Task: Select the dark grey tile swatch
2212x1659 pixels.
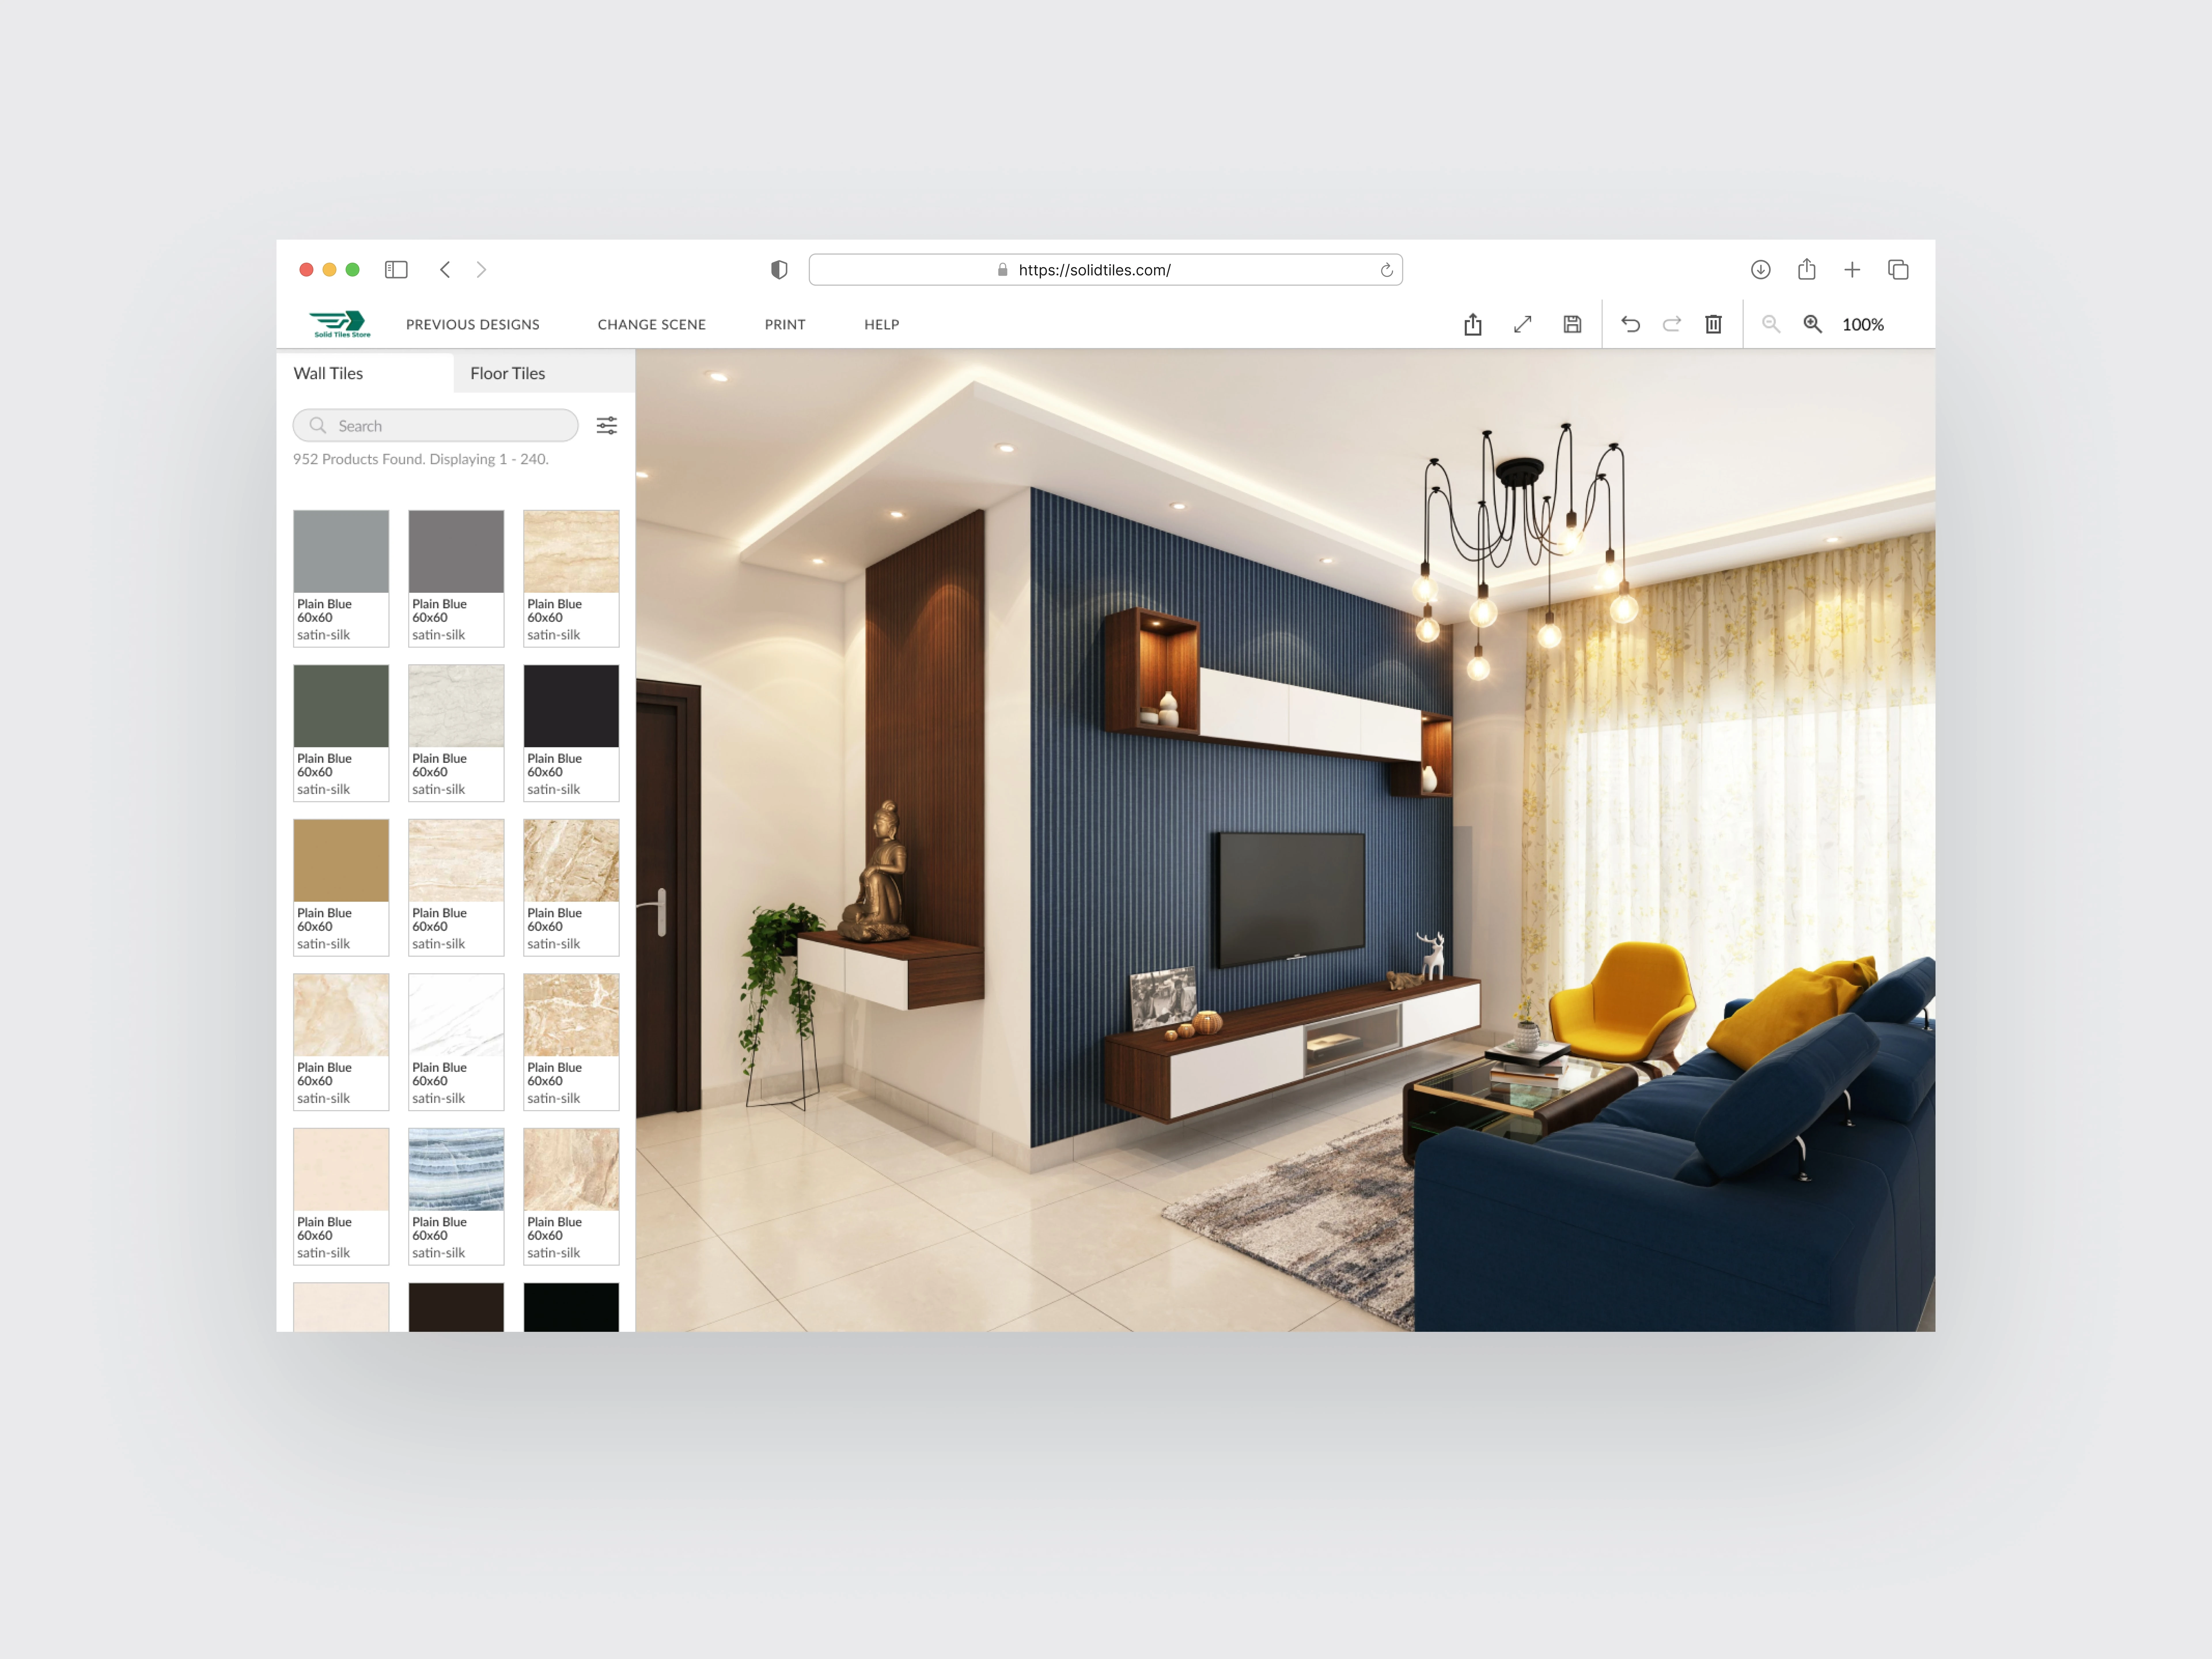Action: [x=456, y=552]
